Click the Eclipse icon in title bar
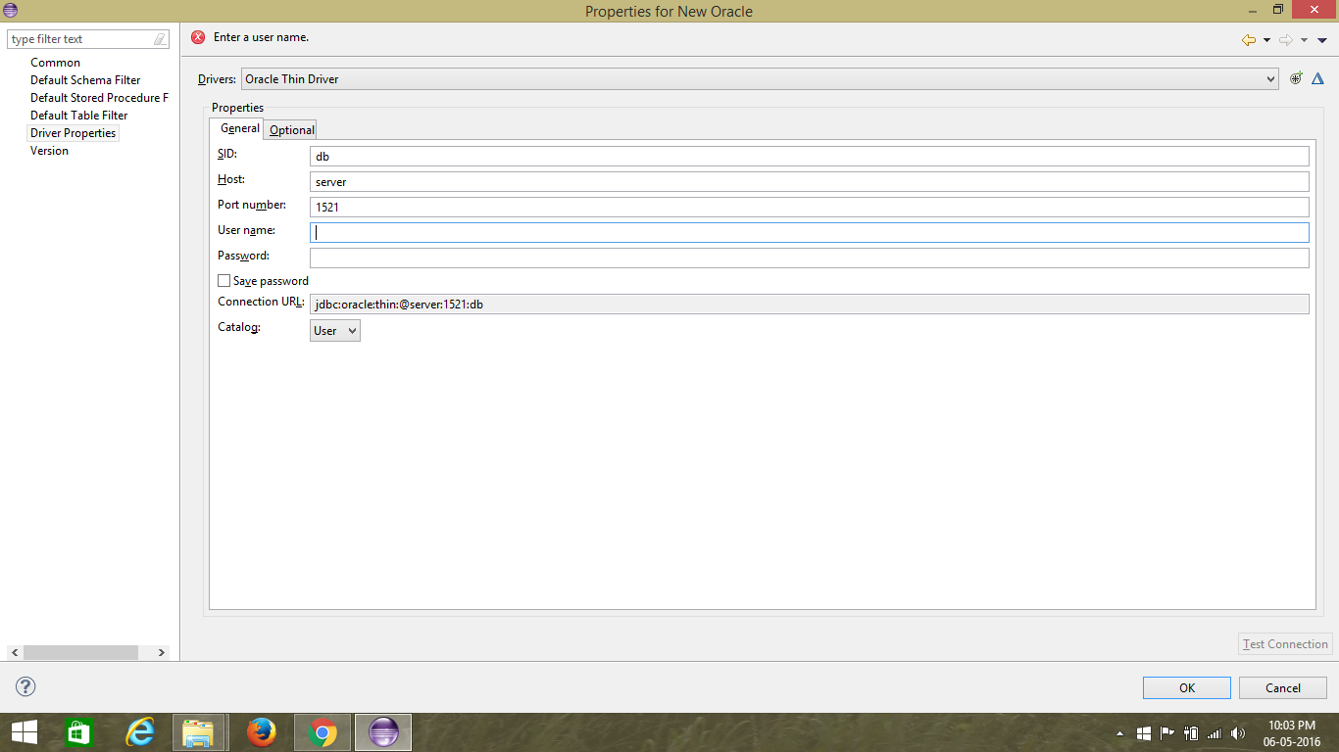1339x752 pixels. [x=9, y=10]
